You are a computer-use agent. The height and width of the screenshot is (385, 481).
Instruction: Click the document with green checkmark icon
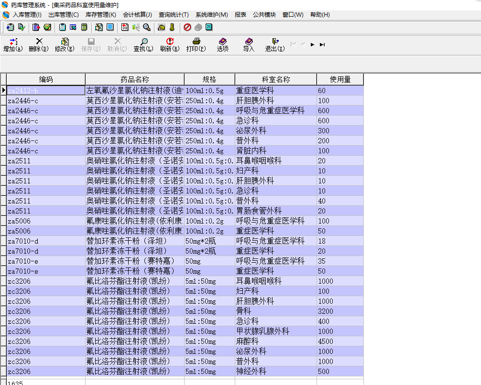tap(22, 27)
